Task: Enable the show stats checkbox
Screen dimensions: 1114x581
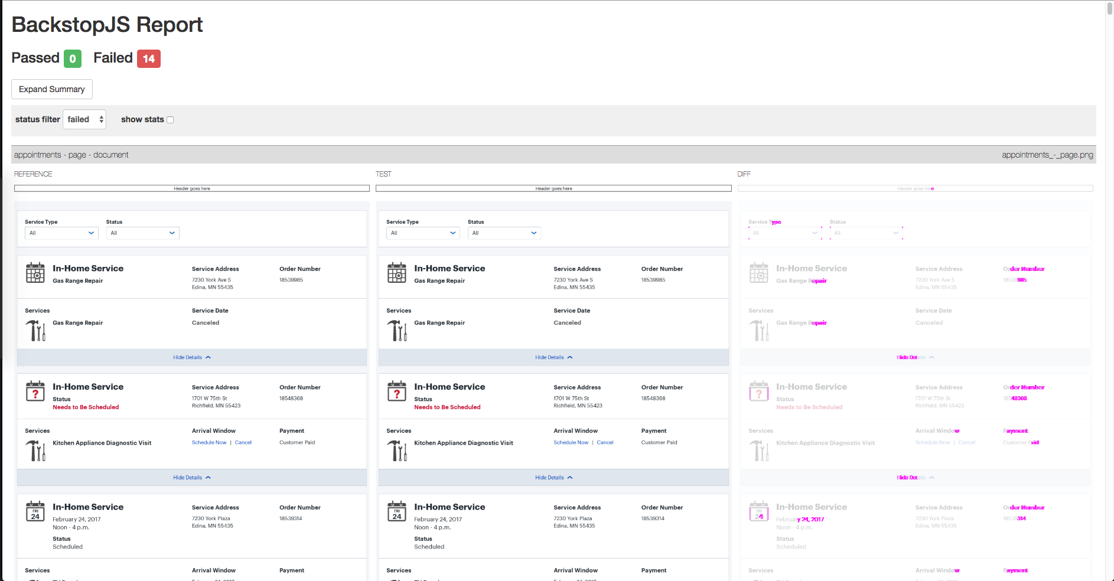Action: 170,119
